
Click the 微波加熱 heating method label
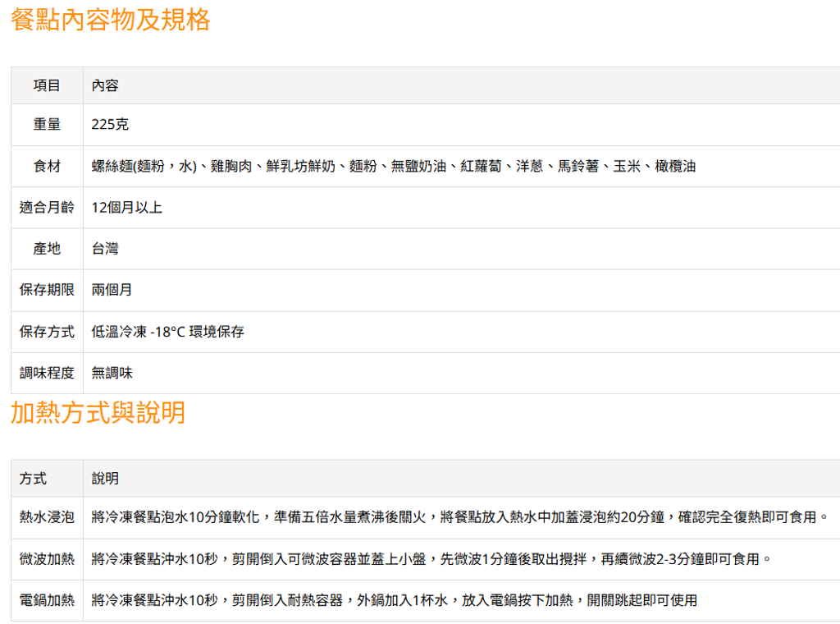tap(45, 560)
